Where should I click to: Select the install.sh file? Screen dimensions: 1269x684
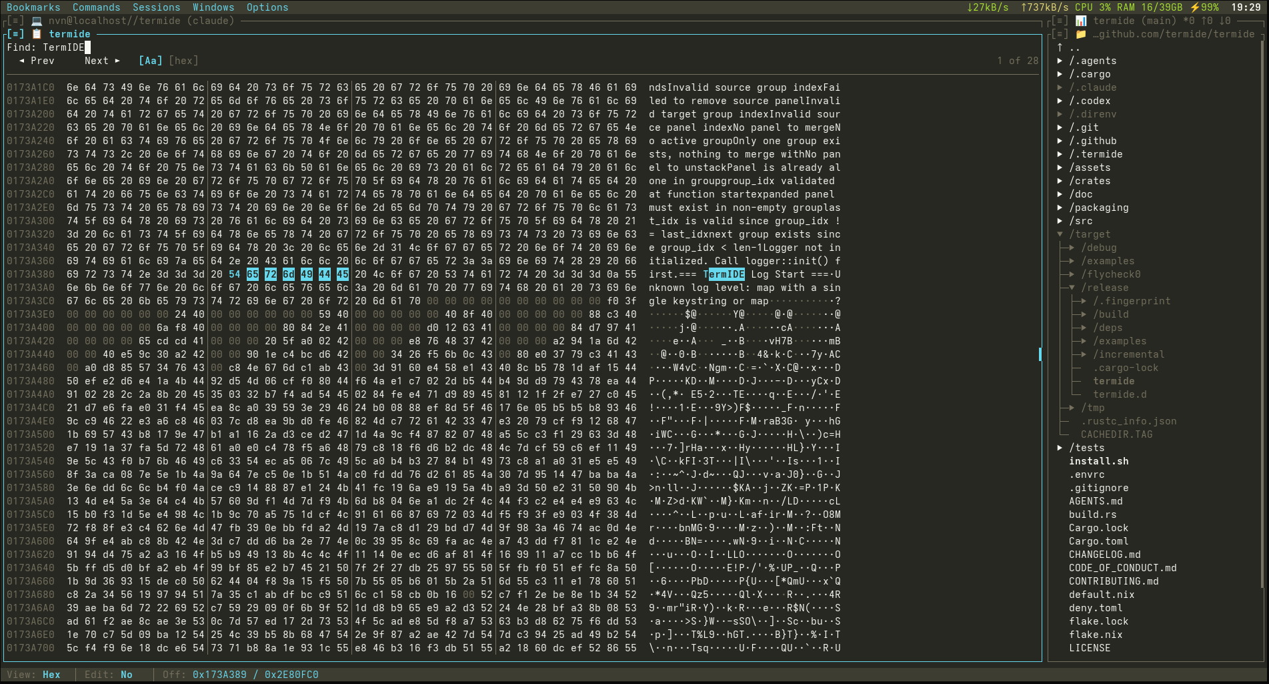[1099, 461]
